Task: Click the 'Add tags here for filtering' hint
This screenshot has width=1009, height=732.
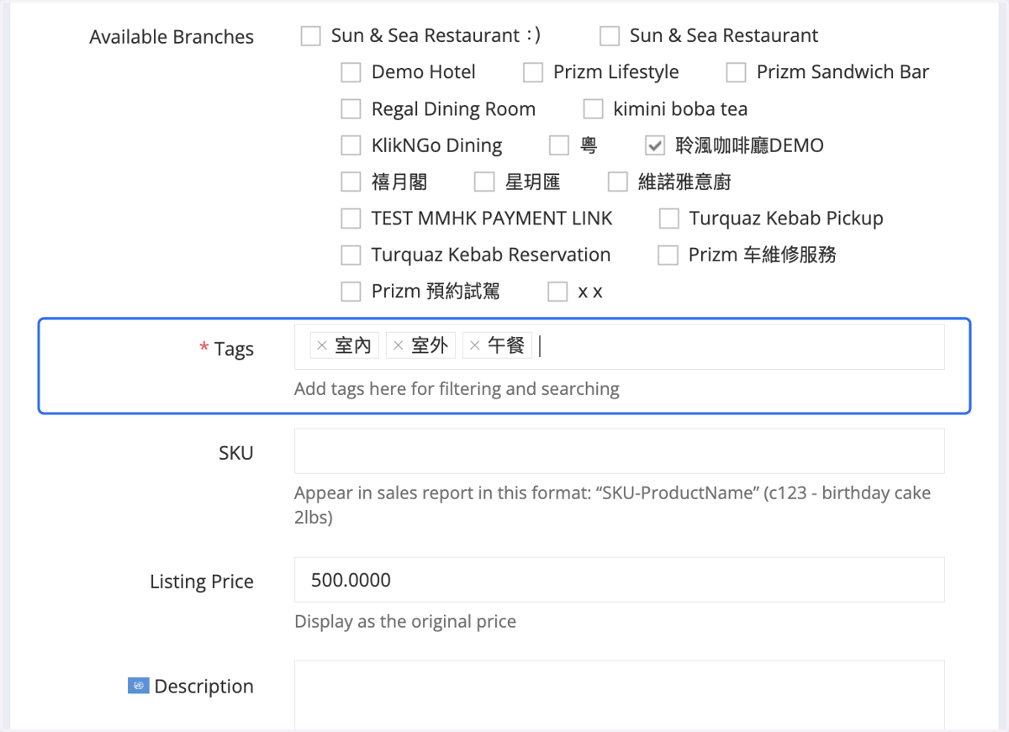Action: point(457,389)
